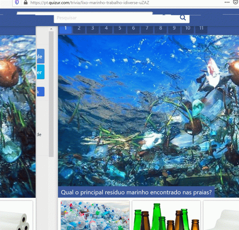This screenshot has width=239, height=230.
Task: Click the padlock site security icon
Action: click(x=25, y=2)
